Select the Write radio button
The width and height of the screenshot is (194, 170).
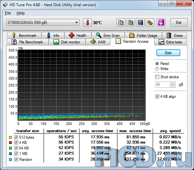(157, 69)
